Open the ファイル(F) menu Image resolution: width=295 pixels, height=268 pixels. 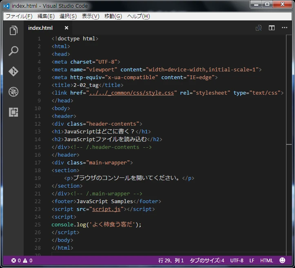[19, 16]
